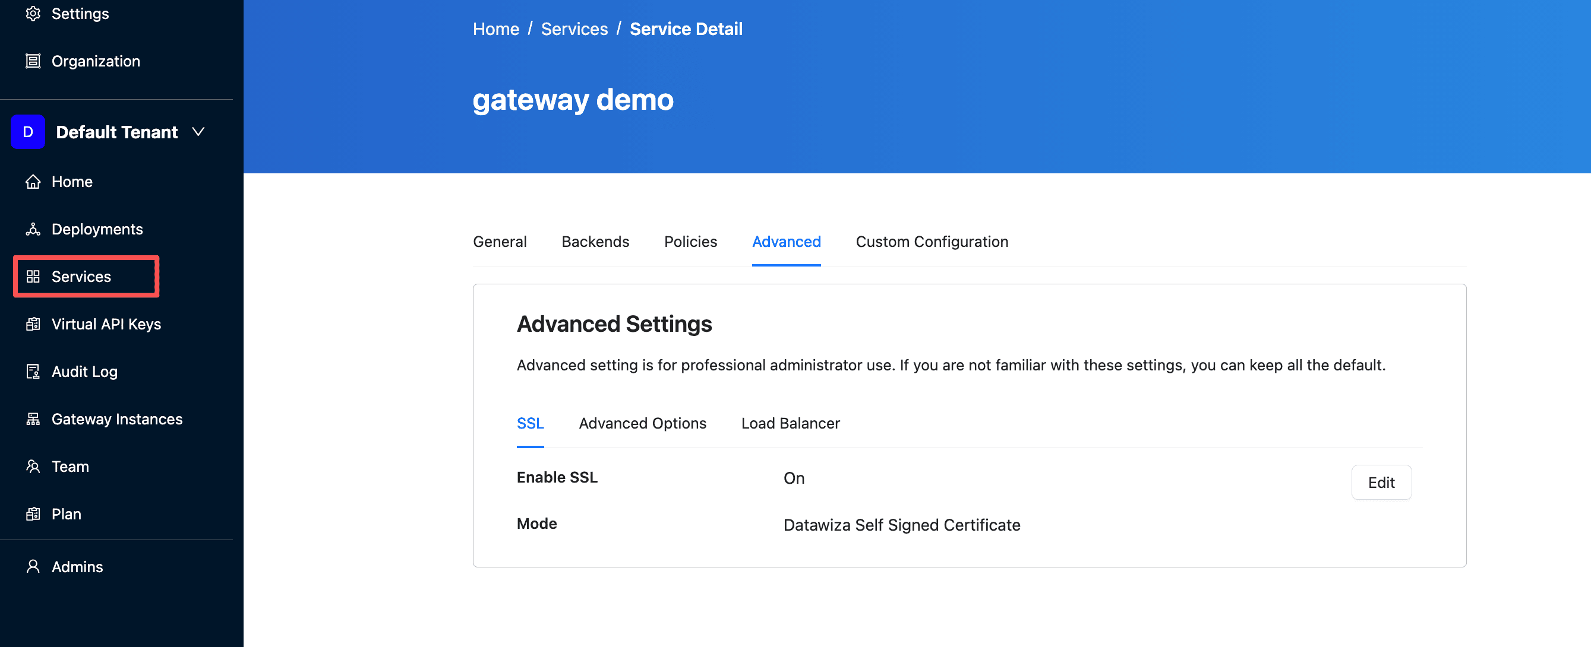The image size is (1591, 647).
Task: Click the Home house icon in sidebar
Action: point(33,182)
